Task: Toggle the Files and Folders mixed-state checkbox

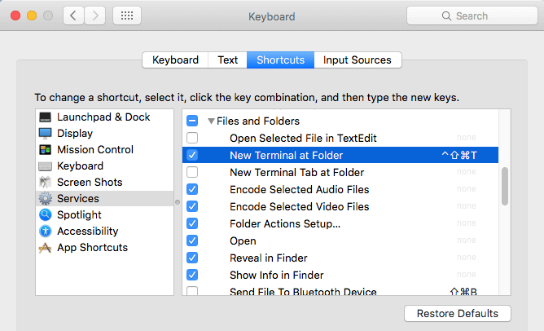Action: coord(192,121)
